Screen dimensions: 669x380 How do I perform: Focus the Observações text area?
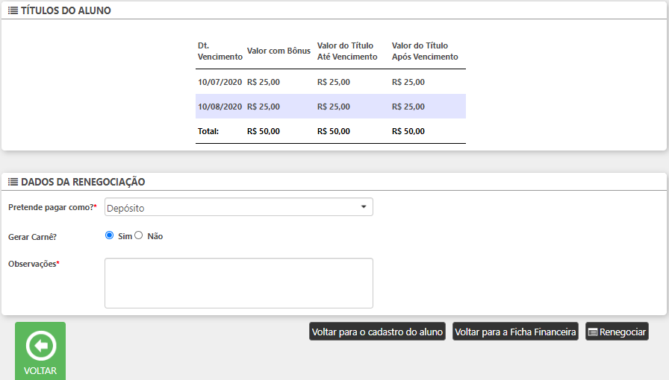pos(238,282)
